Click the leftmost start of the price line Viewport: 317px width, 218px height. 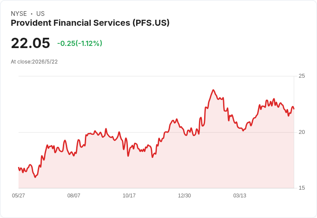tap(19, 168)
